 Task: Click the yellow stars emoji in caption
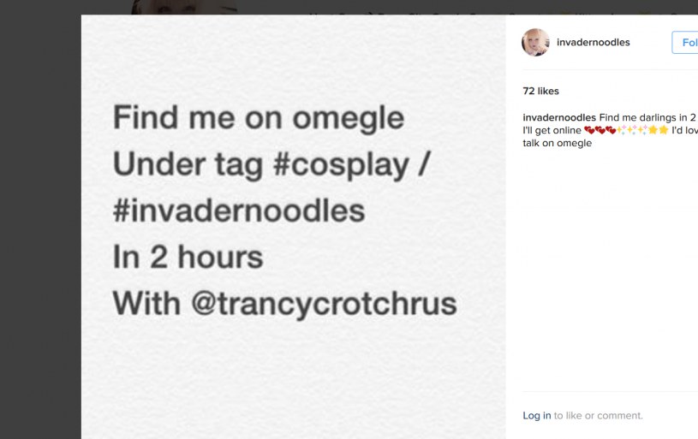point(658,130)
